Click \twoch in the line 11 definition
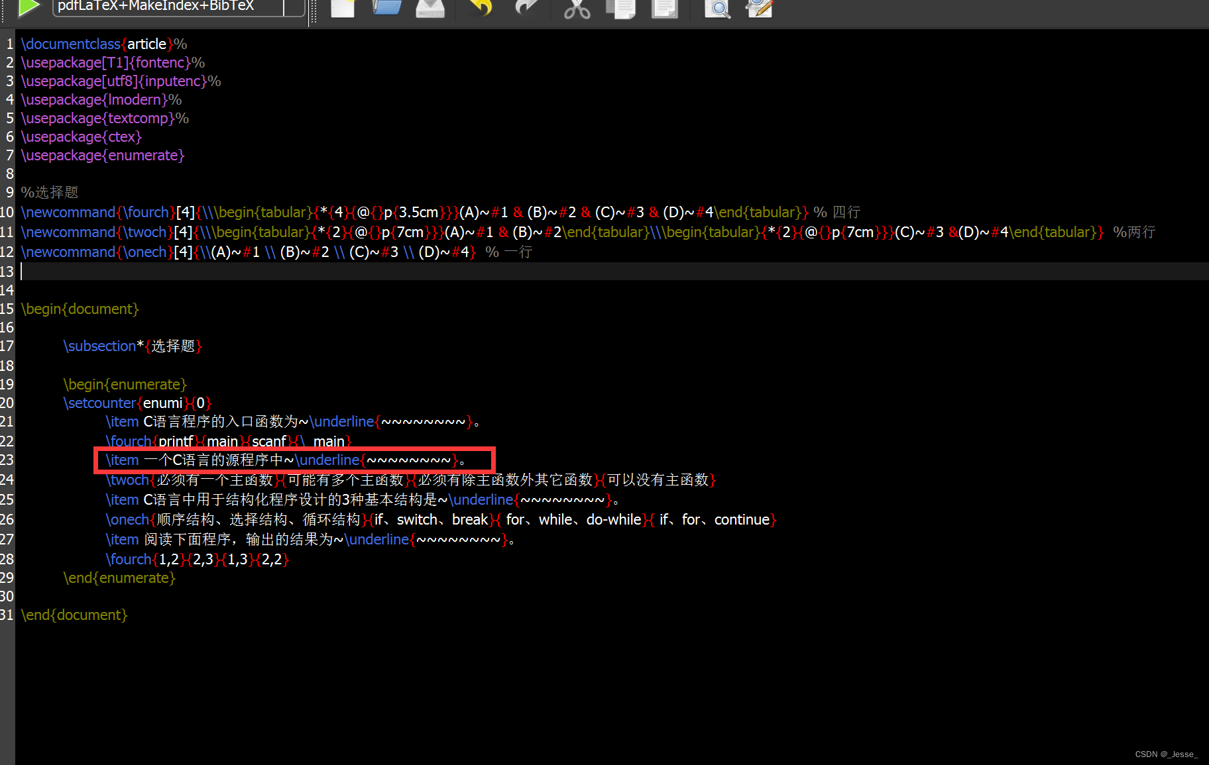Viewport: 1209px width, 765px height. coord(144,232)
